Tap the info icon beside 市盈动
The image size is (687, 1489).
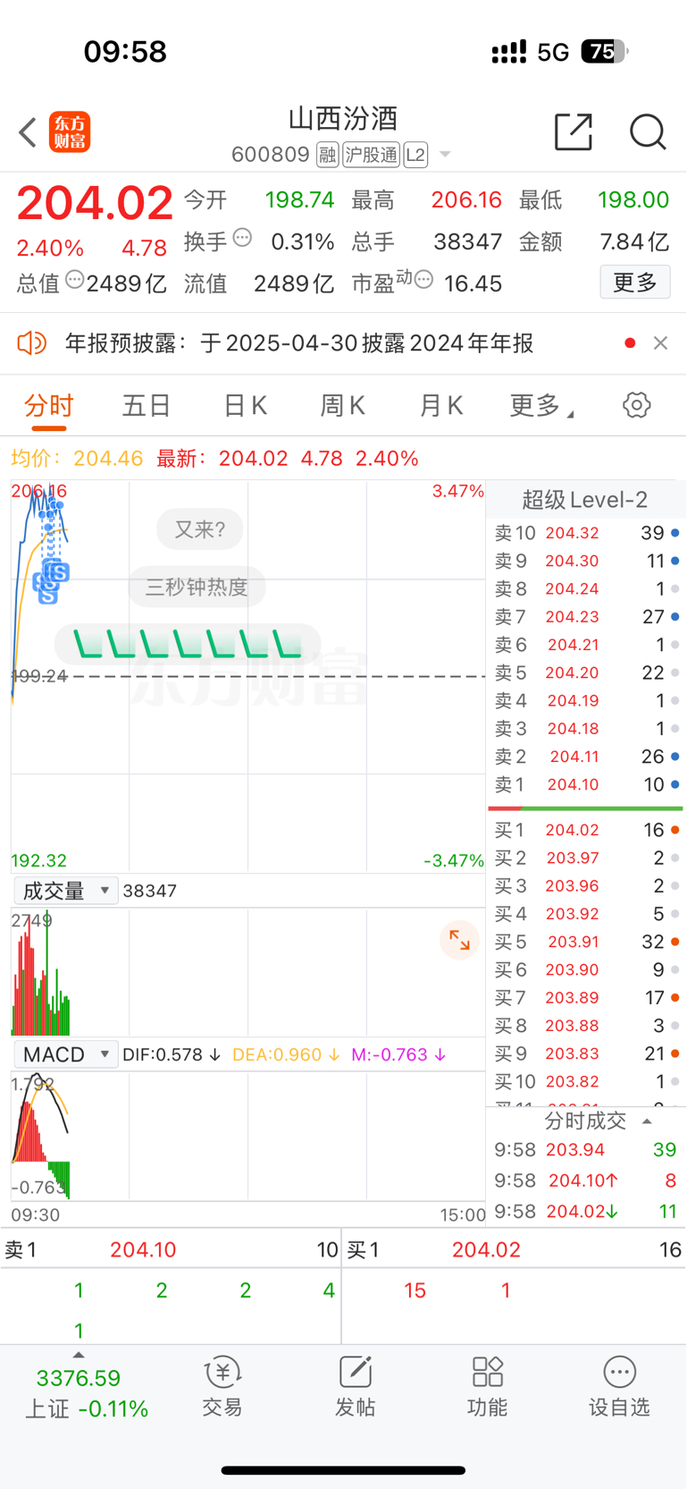424,280
